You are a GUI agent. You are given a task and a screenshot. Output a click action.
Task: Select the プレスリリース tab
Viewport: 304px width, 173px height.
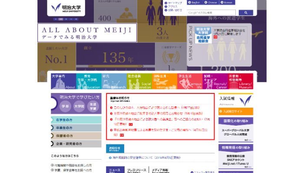click(136, 170)
